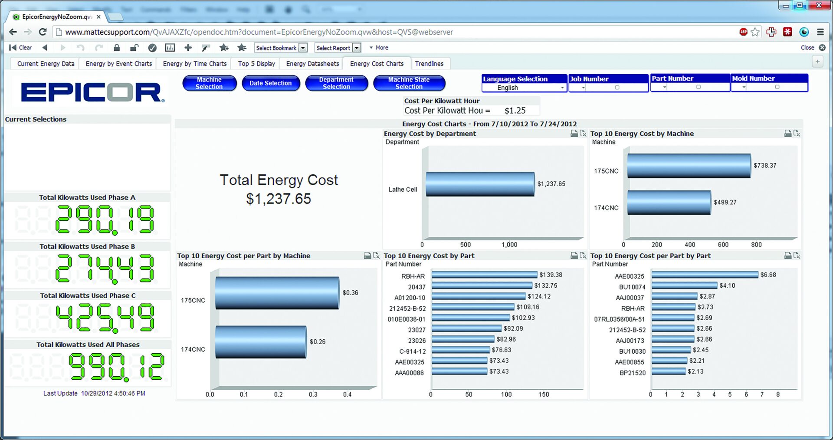Reload the page
The image size is (833, 440).
[x=43, y=32]
